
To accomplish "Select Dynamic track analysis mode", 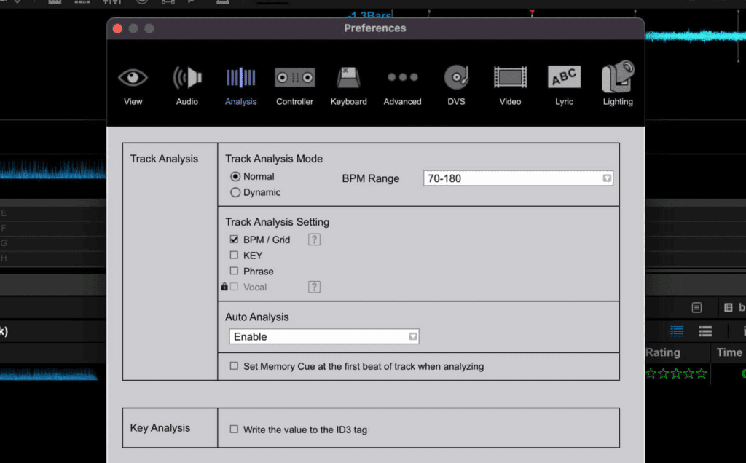I will [x=235, y=192].
